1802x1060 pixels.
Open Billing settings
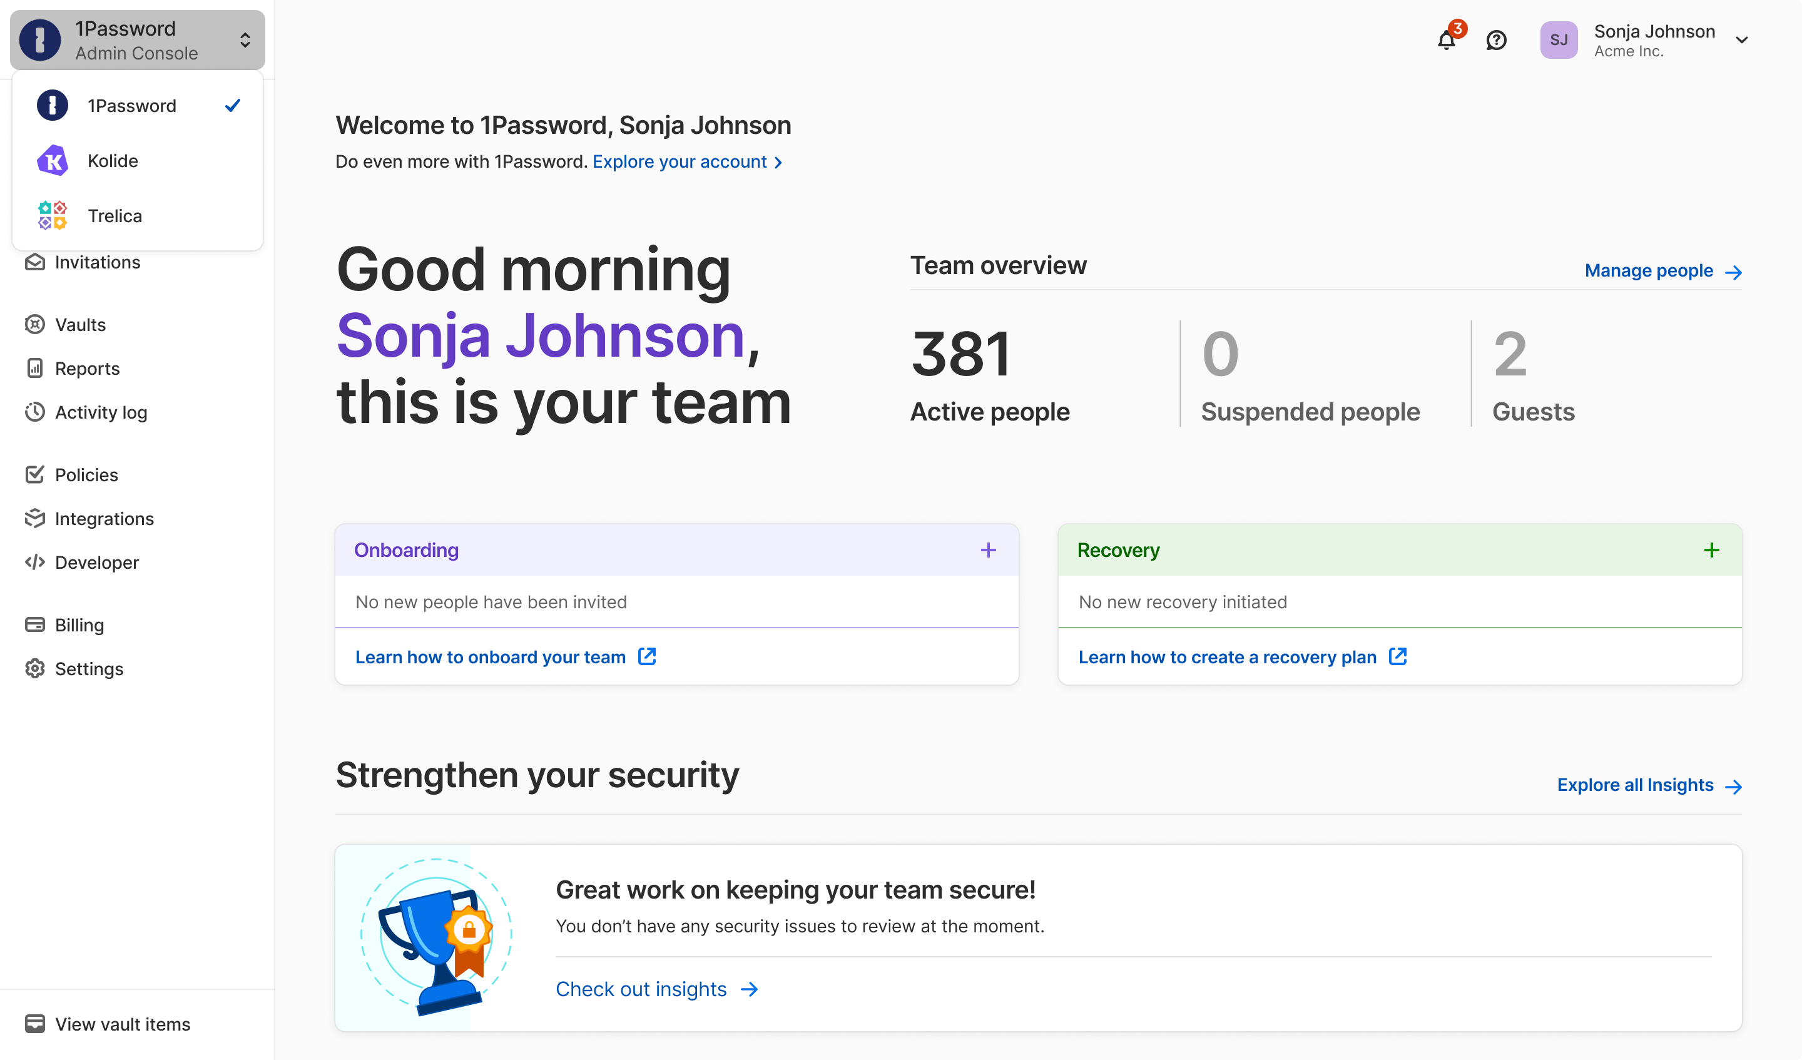[79, 624]
